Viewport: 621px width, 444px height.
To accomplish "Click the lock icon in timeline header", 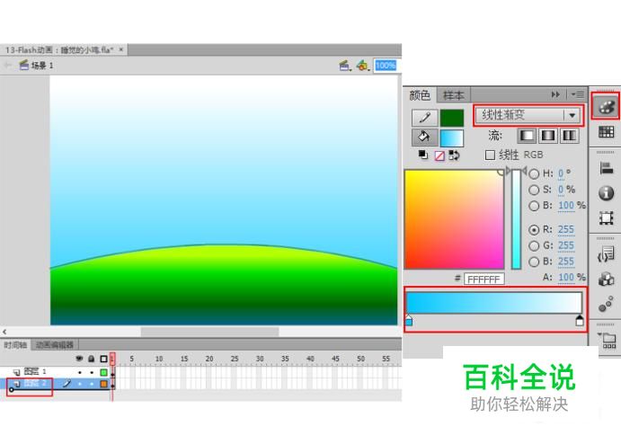I will click(x=92, y=359).
